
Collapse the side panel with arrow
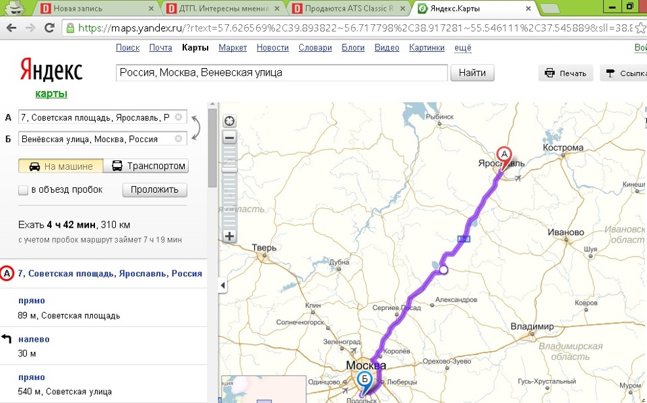tap(222, 285)
